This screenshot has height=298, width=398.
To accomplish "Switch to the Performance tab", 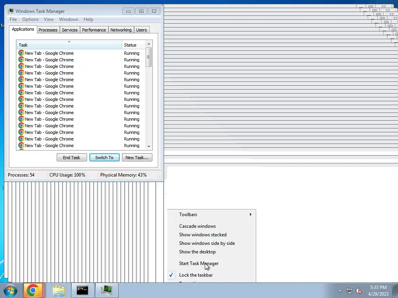I will (x=94, y=30).
